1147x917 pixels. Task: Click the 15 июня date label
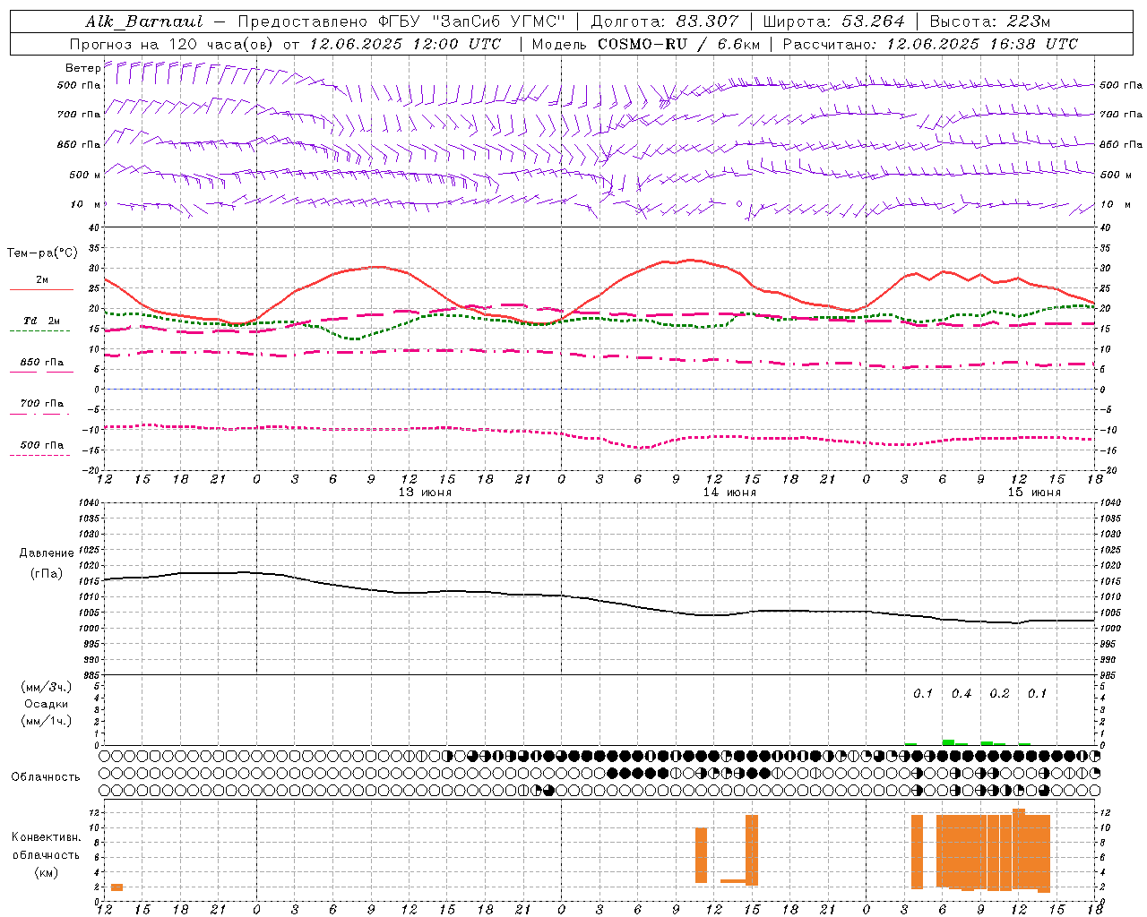point(1034,493)
